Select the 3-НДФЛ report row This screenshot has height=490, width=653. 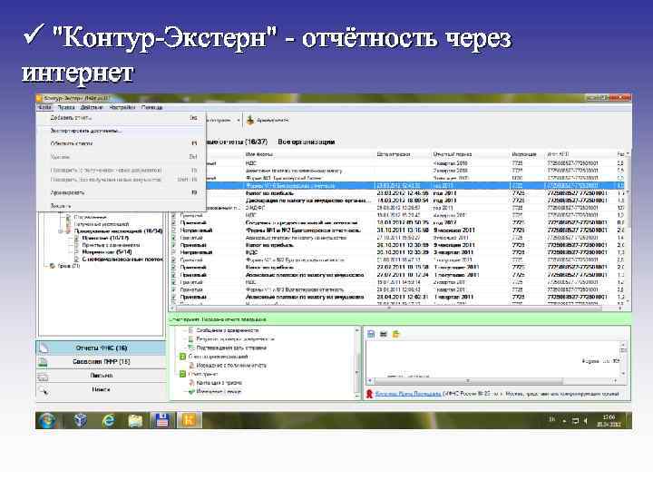pos(397,208)
